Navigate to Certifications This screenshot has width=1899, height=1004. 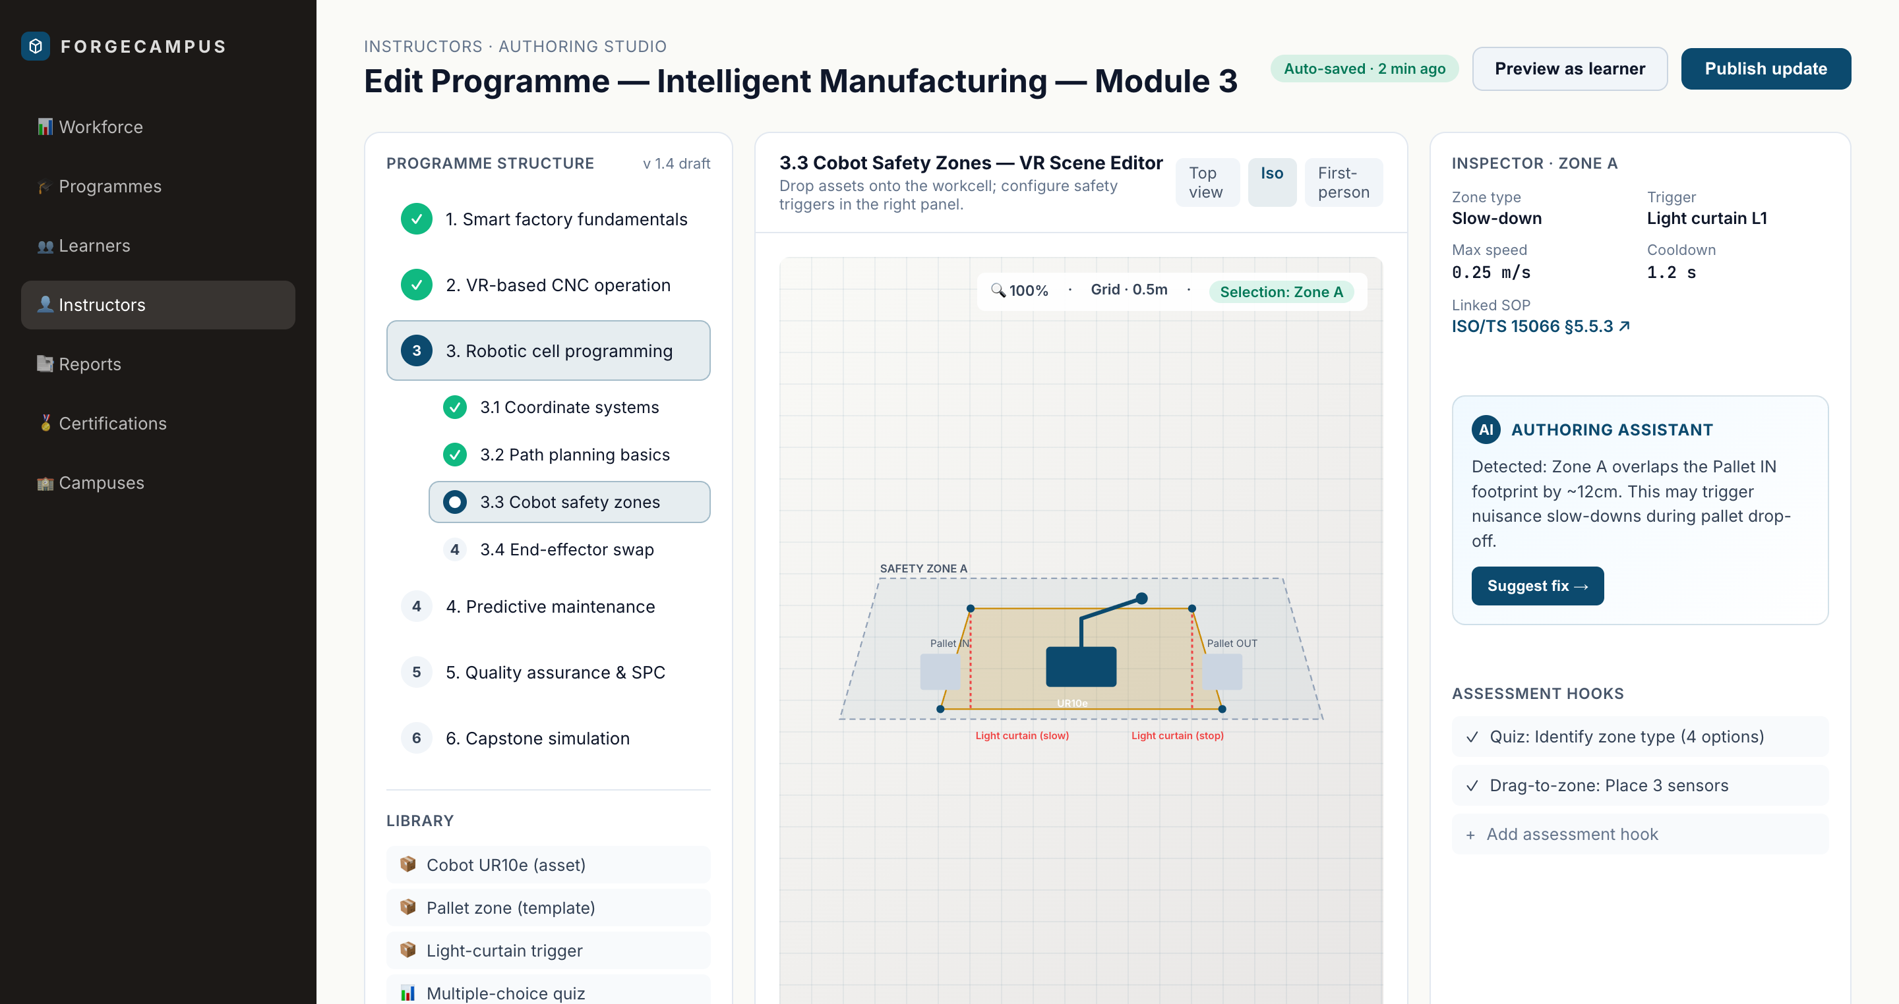click(158, 424)
